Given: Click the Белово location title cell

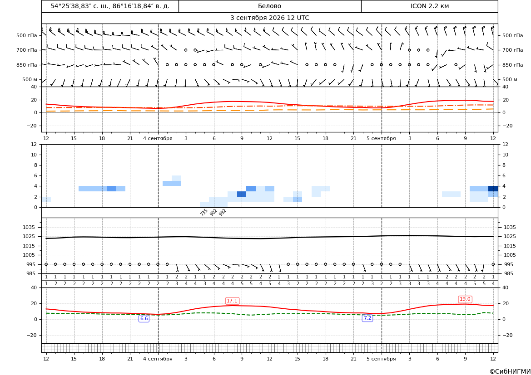Looking at the screenshot, I should [269, 6].
